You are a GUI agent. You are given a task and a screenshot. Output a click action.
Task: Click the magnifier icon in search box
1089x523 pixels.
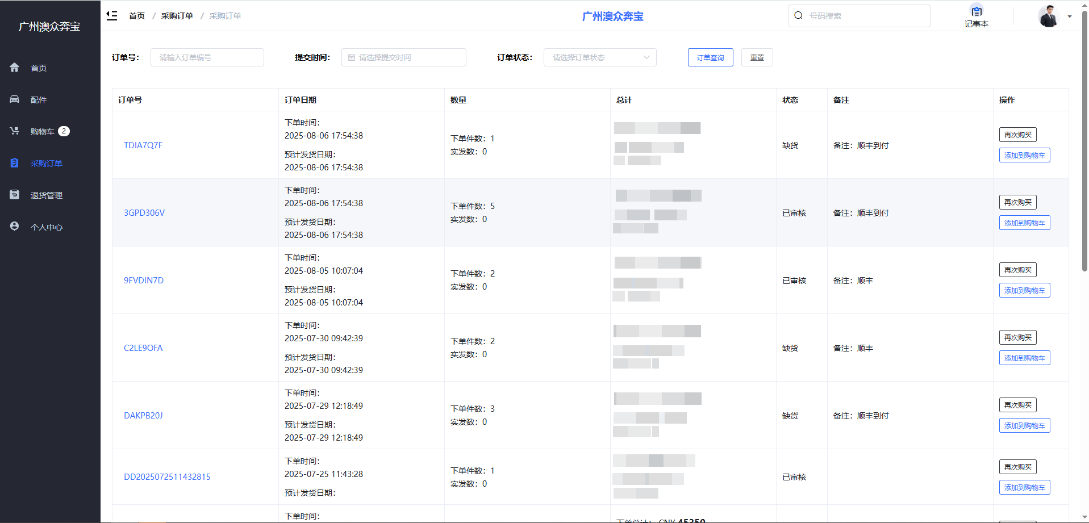[x=798, y=15]
